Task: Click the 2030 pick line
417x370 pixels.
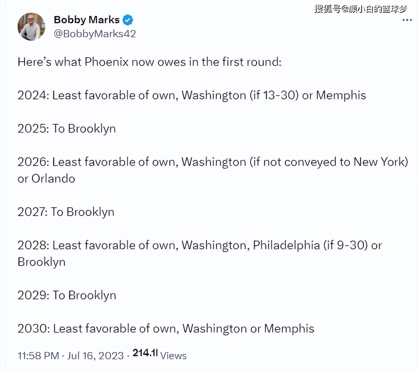Action: 166,329
